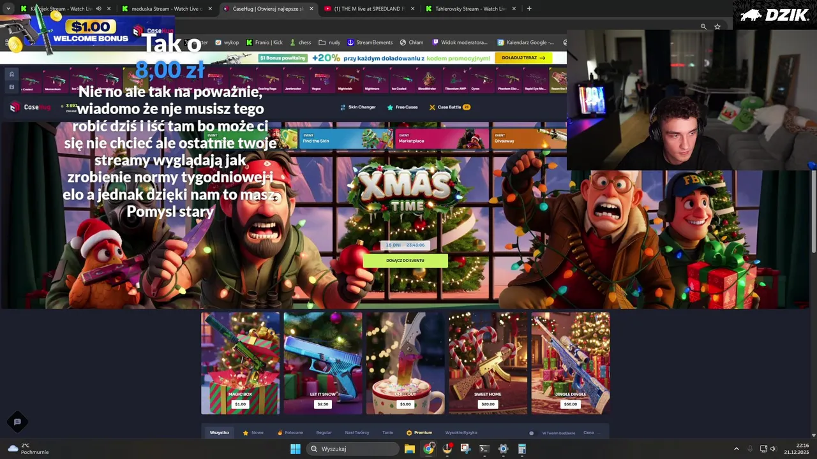
Task: Open Case Battle from the site menu
Action: [449, 107]
